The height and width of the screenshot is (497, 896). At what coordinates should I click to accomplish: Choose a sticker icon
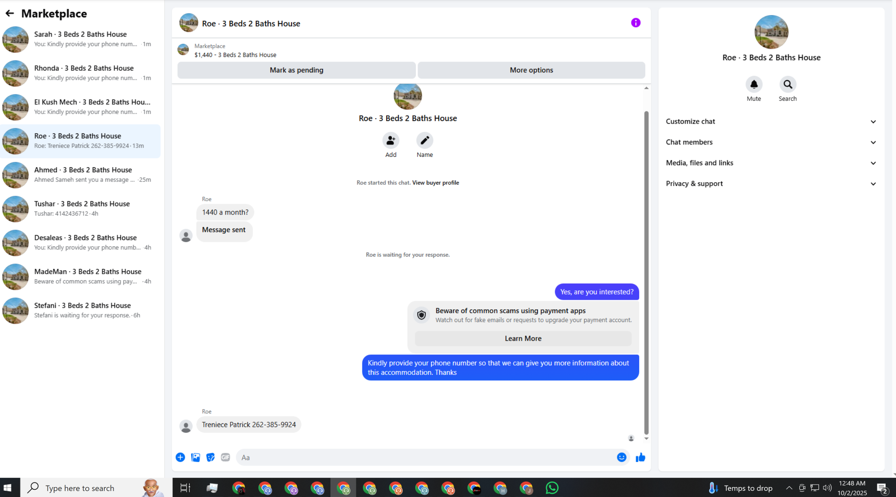coord(210,457)
